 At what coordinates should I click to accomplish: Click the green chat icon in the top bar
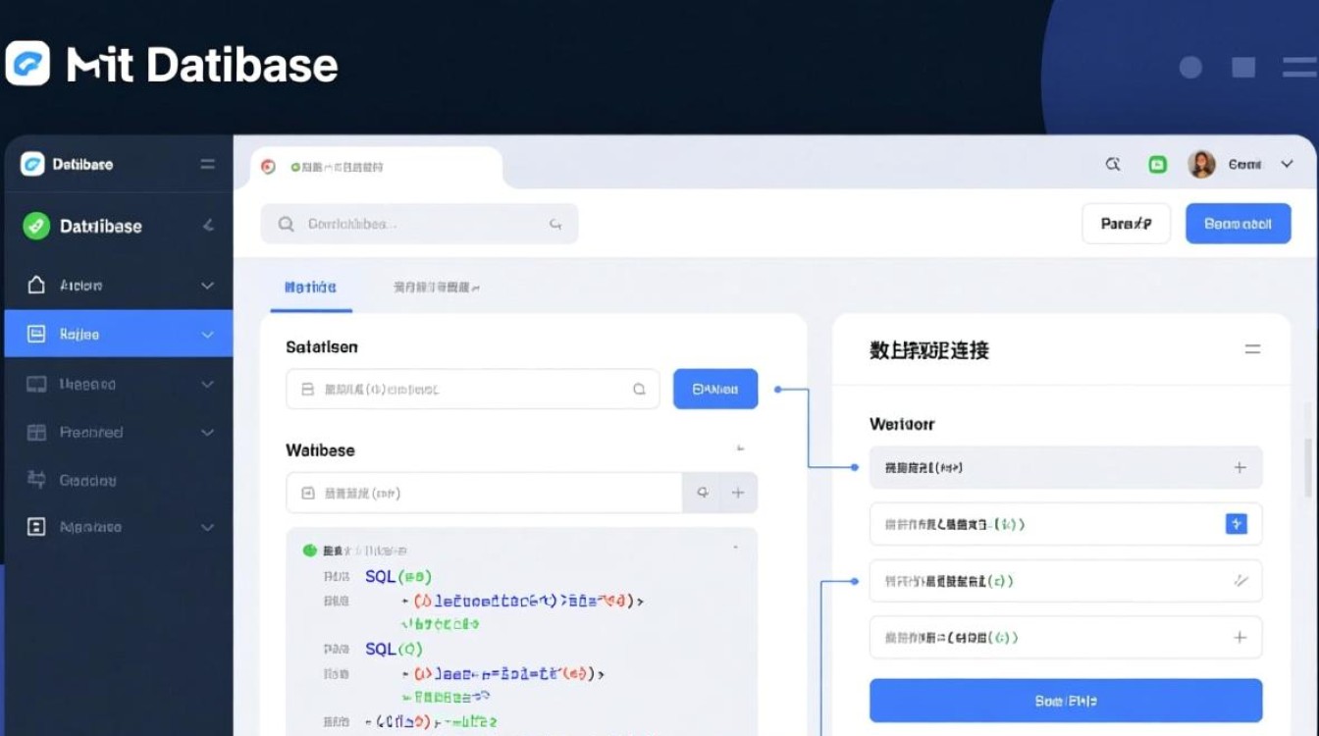click(x=1157, y=164)
